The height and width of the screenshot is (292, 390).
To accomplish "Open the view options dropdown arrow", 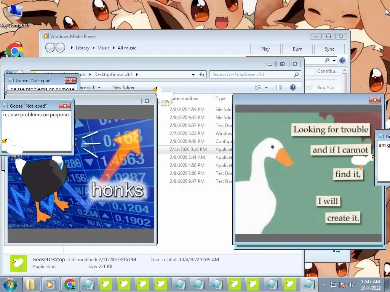I will click(x=266, y=87).
